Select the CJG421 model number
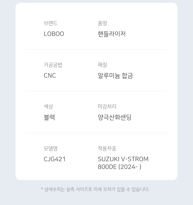Viewport: 193px width, 205px height. point(55,159)
